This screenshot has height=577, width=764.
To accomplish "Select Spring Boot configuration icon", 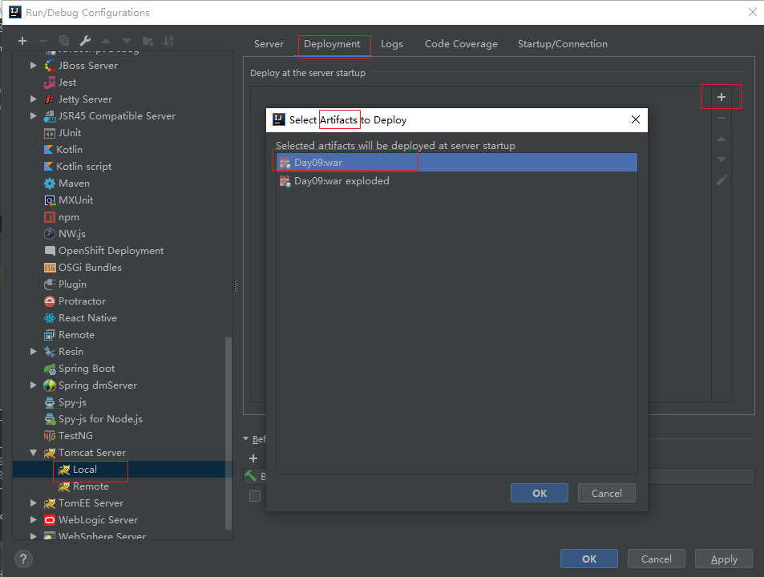I will coord(50,369).
